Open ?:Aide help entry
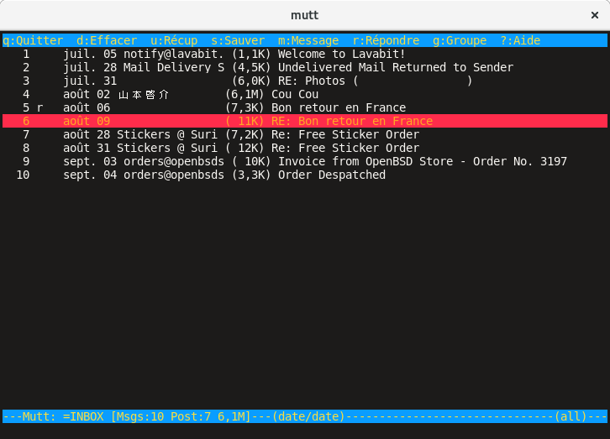 pos(520,40)
